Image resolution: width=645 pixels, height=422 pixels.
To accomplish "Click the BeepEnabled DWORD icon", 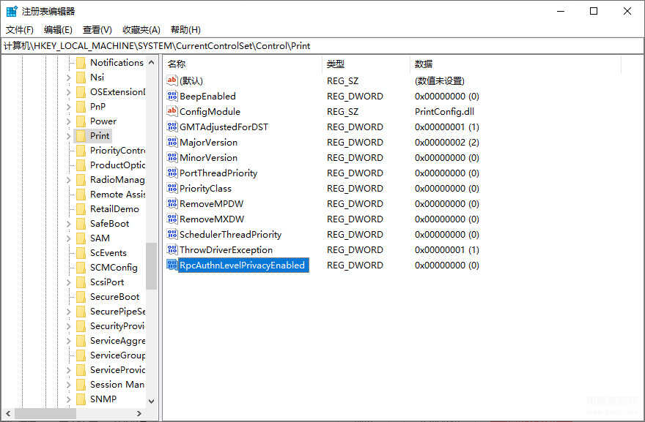I will [x=172, y=96].
